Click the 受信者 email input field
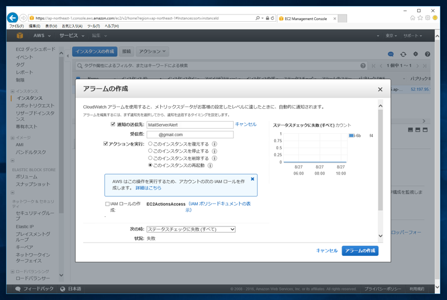447x300 pixels. pyautogui.click(x=190, y=134)
